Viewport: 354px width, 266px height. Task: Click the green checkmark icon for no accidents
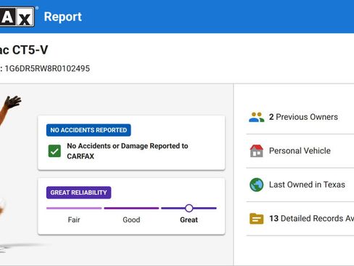point(54,151)
